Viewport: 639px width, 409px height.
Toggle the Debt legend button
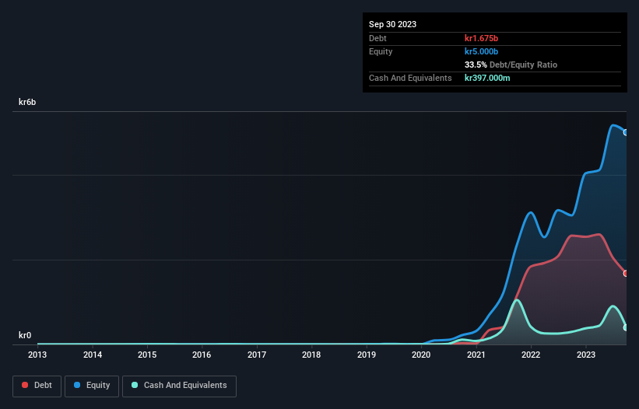(x=37, y=386)
